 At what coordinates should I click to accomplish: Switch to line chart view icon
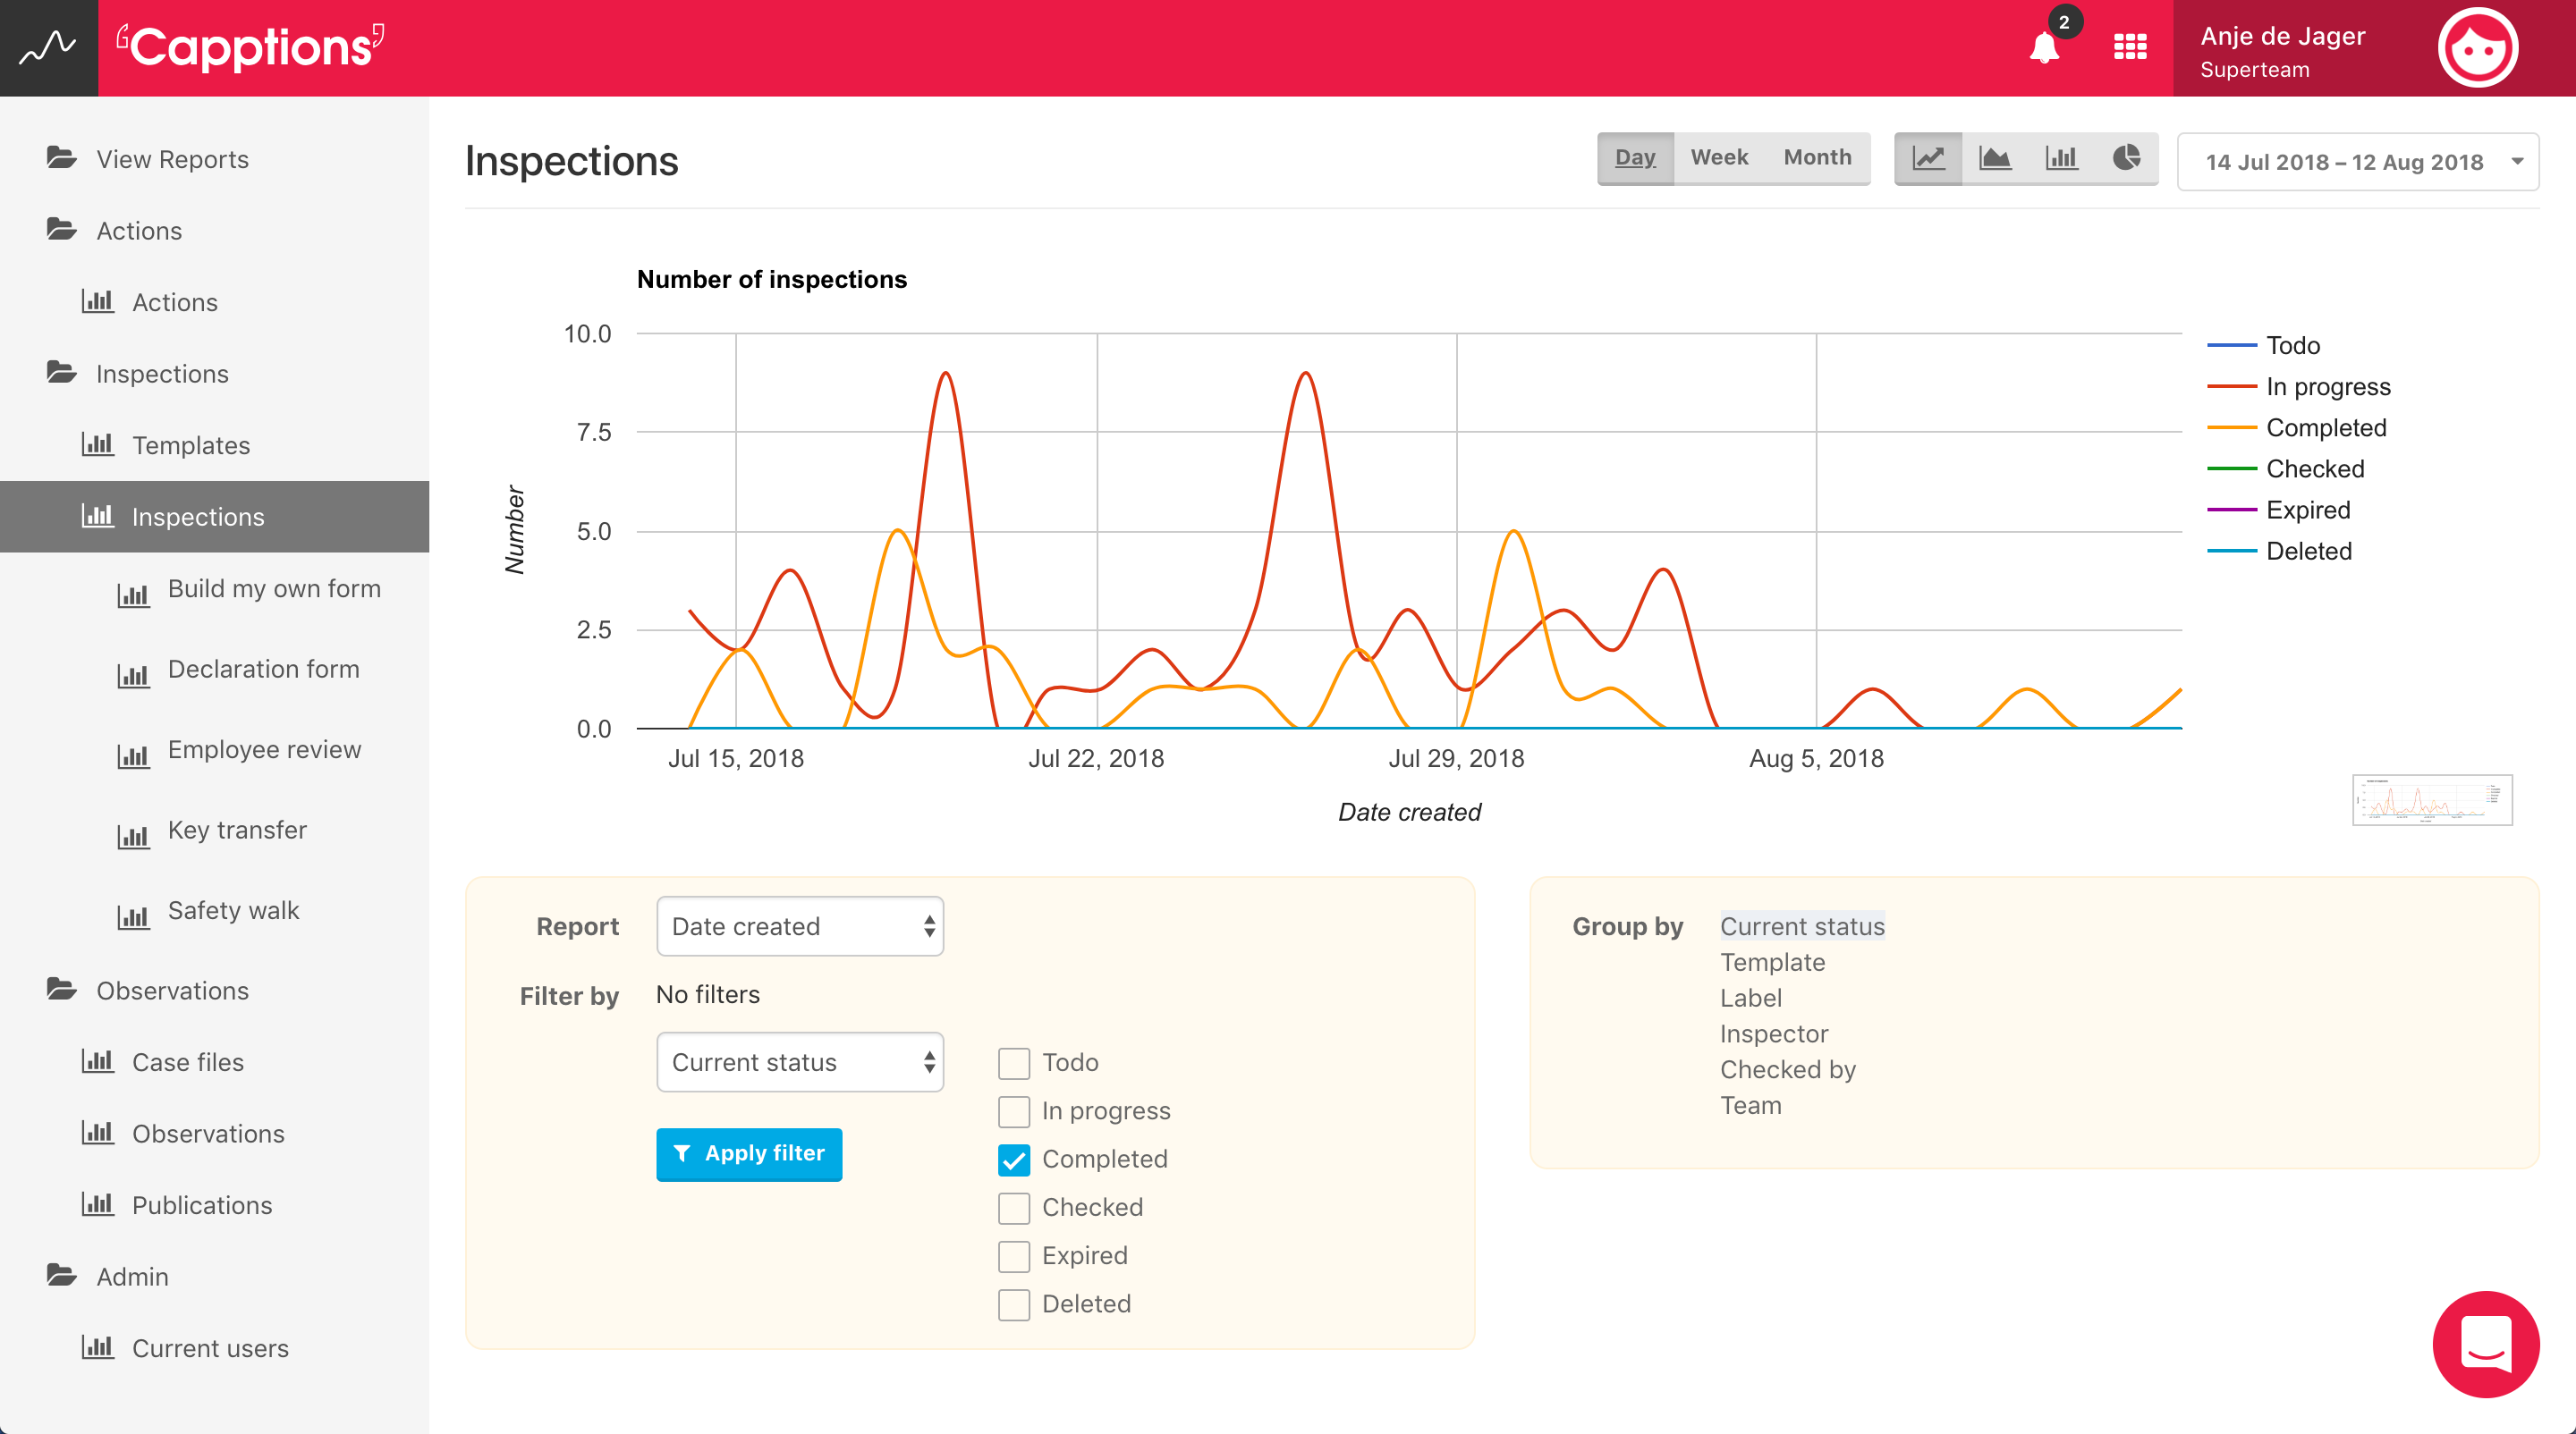(1928, 158)
